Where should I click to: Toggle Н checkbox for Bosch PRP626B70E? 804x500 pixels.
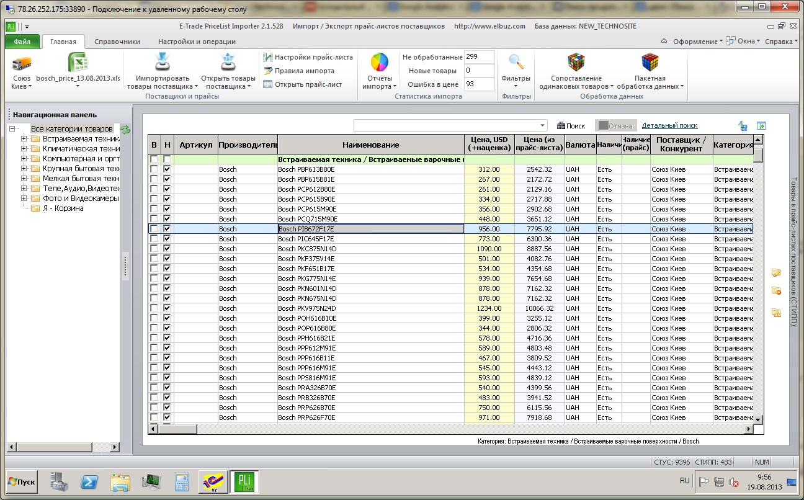pyautogui.click(x=167, y=408)
